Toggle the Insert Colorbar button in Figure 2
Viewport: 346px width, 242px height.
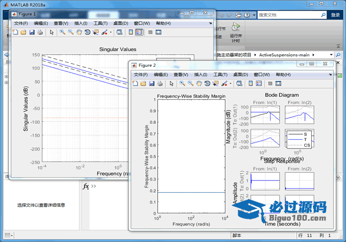[251, 84]
